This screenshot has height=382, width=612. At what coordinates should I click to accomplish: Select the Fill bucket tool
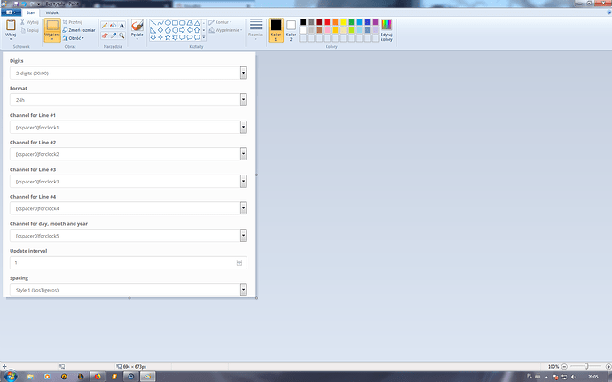point(113,27)
